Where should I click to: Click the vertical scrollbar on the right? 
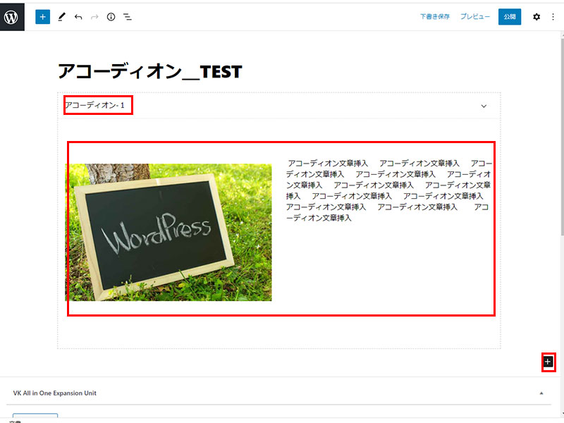[561, 141]
